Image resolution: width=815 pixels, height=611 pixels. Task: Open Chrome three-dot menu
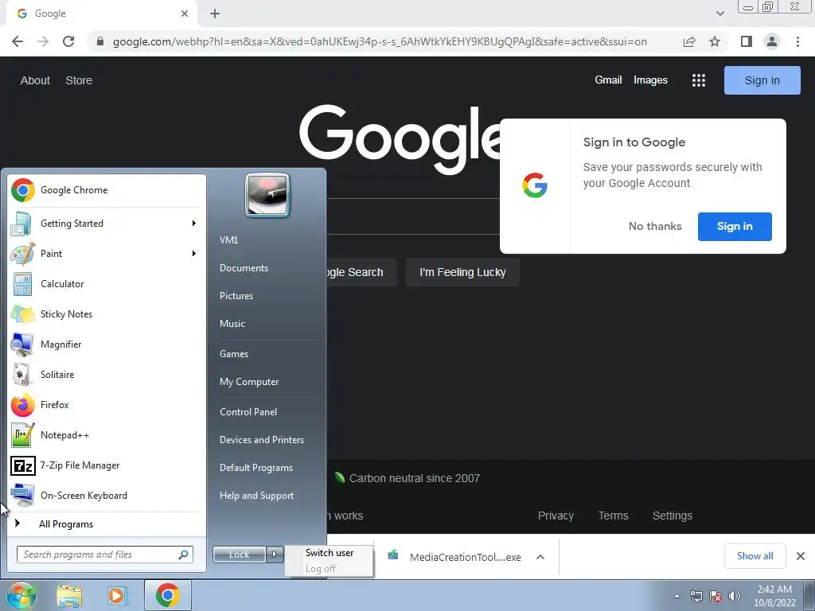pos(797,41)
